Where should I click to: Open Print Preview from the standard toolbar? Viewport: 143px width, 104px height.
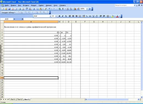point(23,9)
